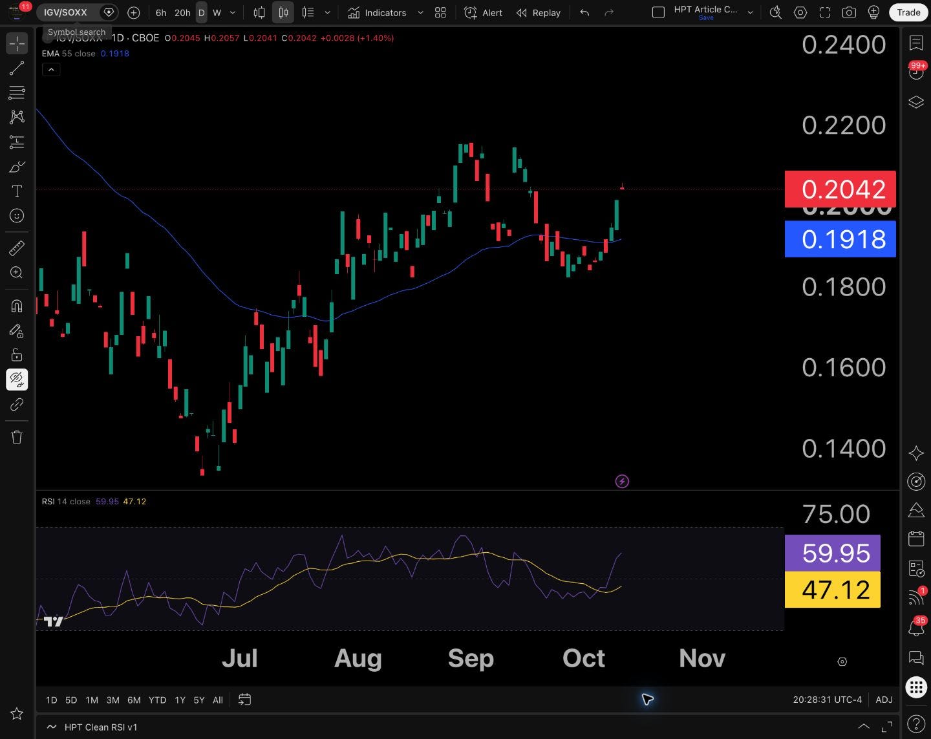Toggle the ADJ dividend adjustment
The image size is (931, 739).
(x=884, y=700)
